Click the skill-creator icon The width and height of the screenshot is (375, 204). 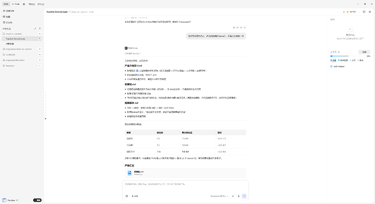point(332,66)
